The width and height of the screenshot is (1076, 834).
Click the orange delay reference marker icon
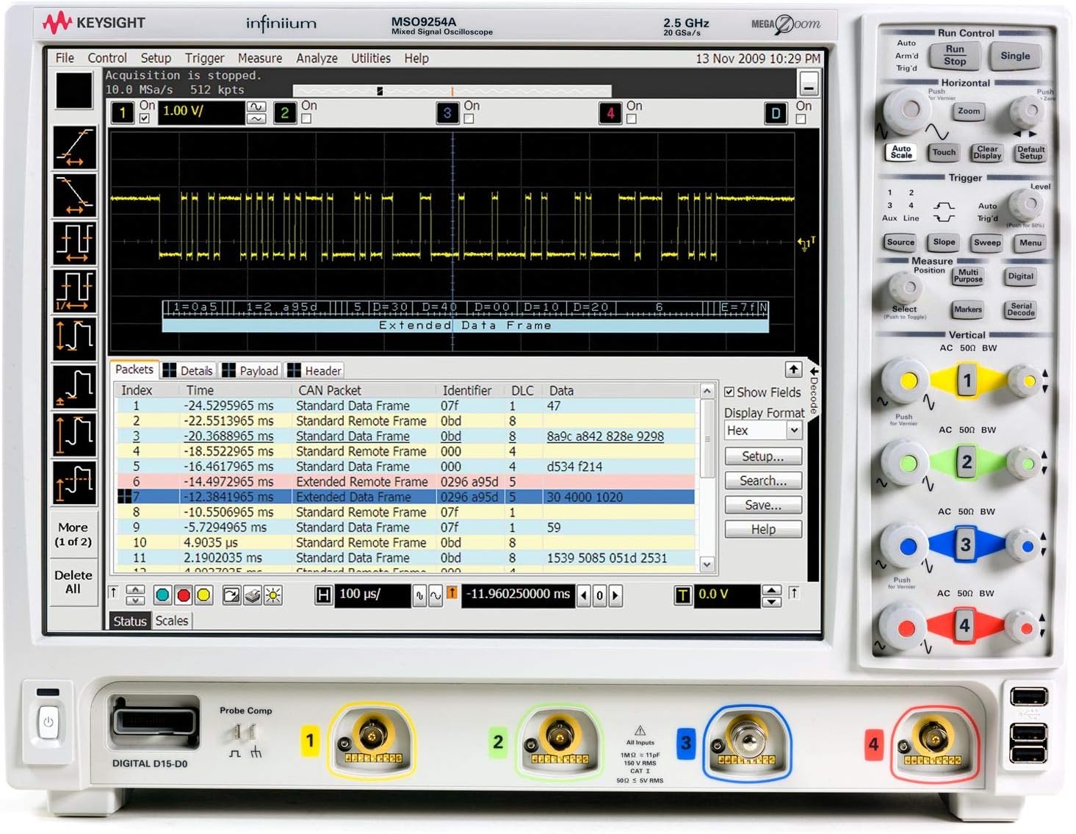452,592
